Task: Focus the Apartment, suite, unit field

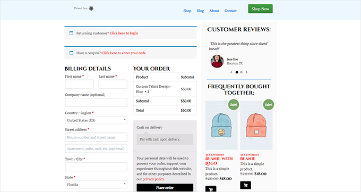Action: coord(96,148)
